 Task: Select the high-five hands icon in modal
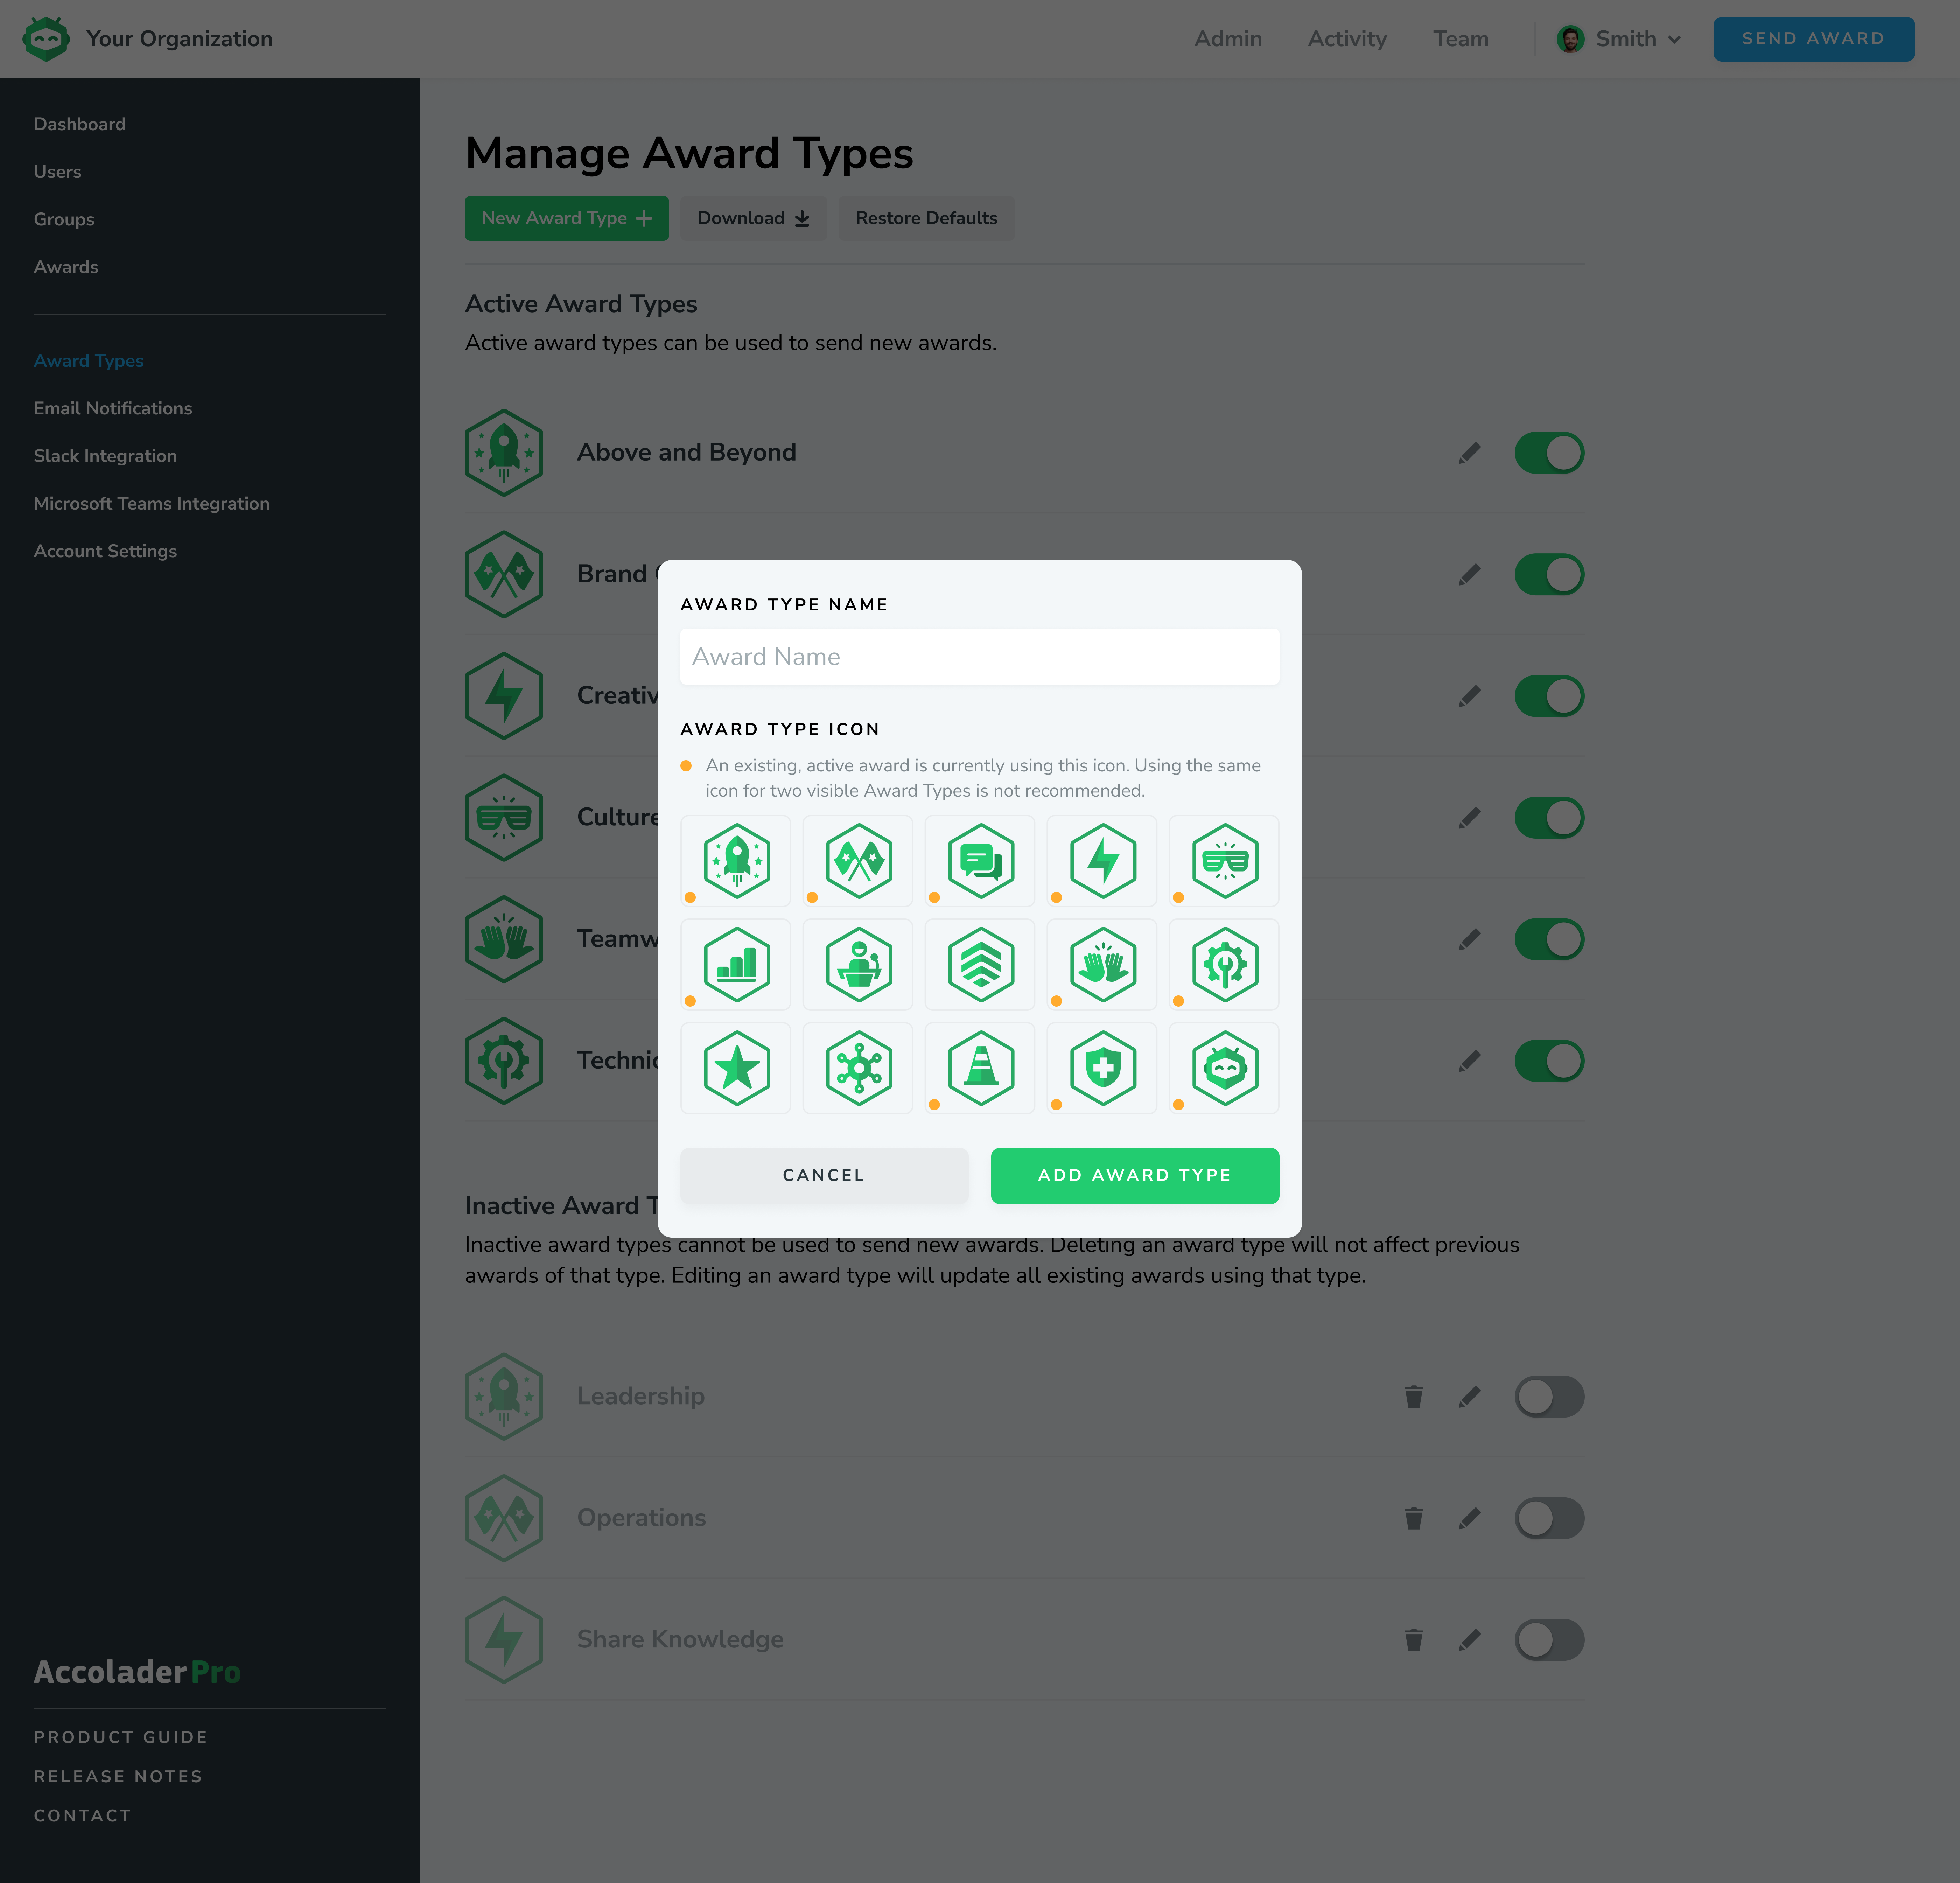coord(1102,965)
